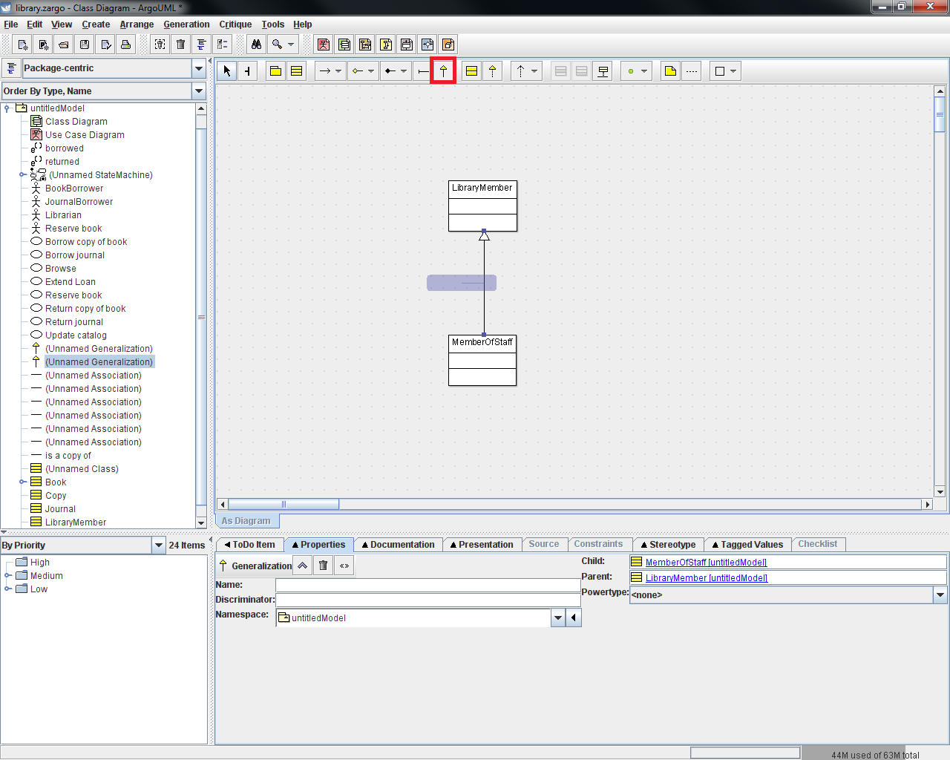Choose the New Package tool
The height and width of the screenshot is (760, 950).
tap(275, 71)
